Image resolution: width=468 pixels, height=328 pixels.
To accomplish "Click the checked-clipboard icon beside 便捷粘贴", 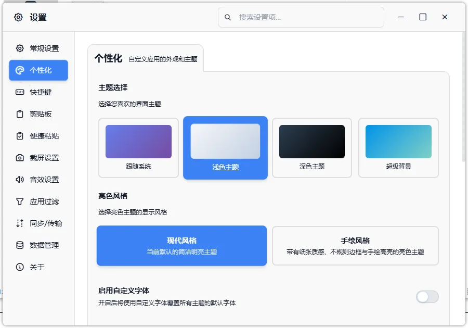I will (20, 135).
